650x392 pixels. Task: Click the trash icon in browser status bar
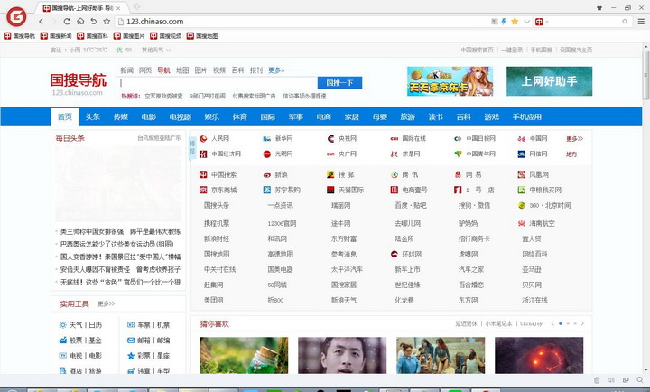pos(597,380)
